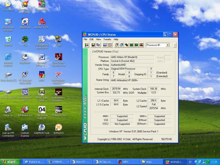The width and height of the screenshot is (220, 165).
Task: Click the Platform field Socket A (Socket 462)
Action: pos(132,61)
